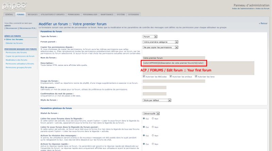This screenshot has height=151, width=272.
Task: Open Utilisateurs et groupes tab
Action: point(53,15)
